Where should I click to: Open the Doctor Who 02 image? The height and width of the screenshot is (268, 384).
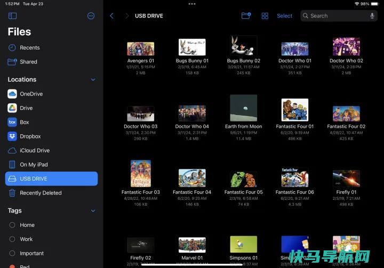[346, 46]
